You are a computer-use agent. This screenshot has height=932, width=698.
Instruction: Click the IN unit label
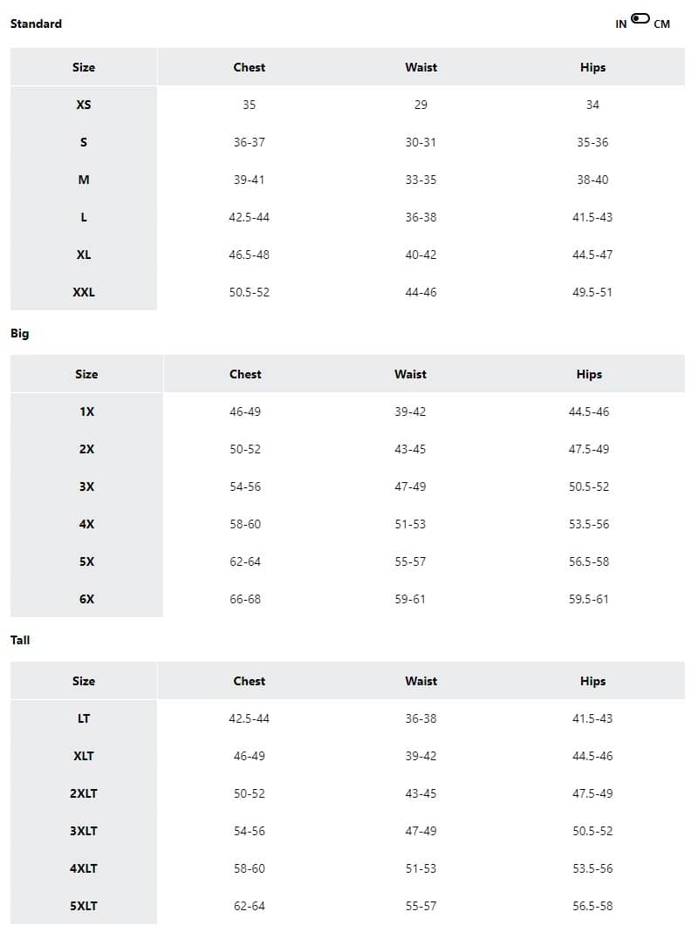coord(621,24)
